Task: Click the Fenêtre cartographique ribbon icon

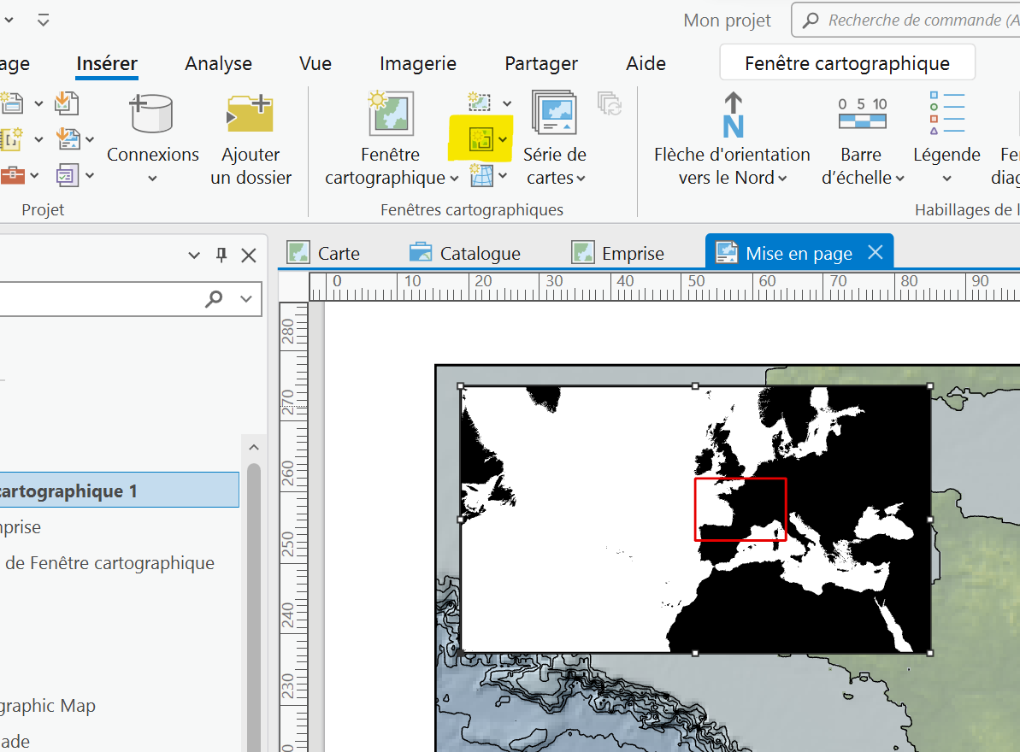Action: coord(391,114)
